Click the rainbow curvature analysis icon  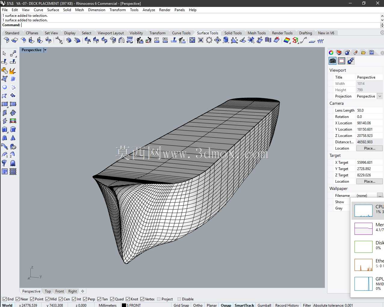pyautogui.click(x=286, y=40)
